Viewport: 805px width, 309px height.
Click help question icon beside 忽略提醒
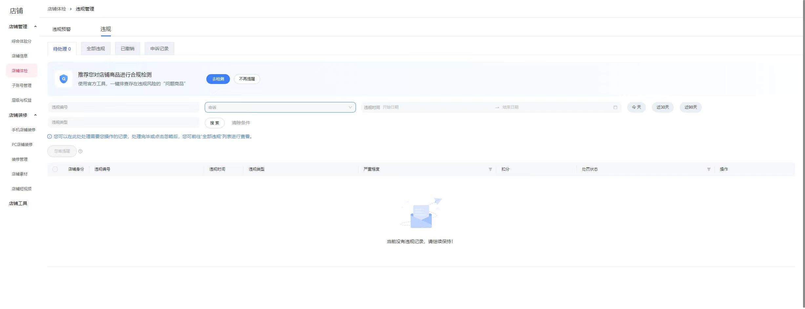80,151
